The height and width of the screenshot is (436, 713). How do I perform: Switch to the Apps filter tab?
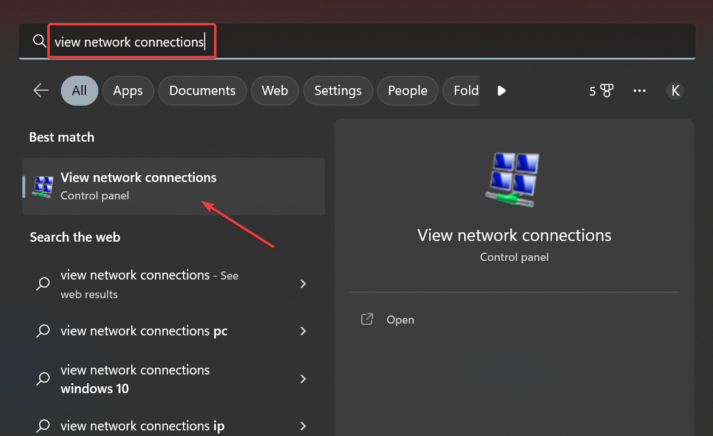(128, 90)
